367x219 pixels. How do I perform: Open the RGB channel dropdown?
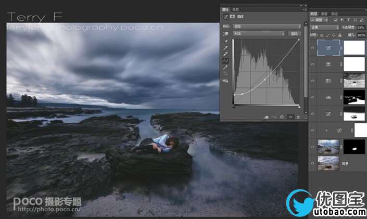(x=259, y=34)
